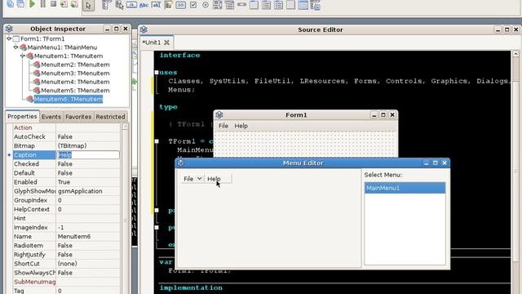Select MenuItem6: TMenuItem in tree
522x294 pixels.
pos(69,100)
